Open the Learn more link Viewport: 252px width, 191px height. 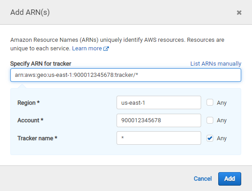(x=87, y=49)
